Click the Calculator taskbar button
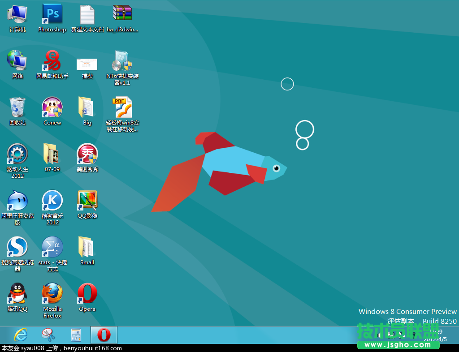Image resolution: width=459 pixels, height=352 pixels. click(76, 335)
